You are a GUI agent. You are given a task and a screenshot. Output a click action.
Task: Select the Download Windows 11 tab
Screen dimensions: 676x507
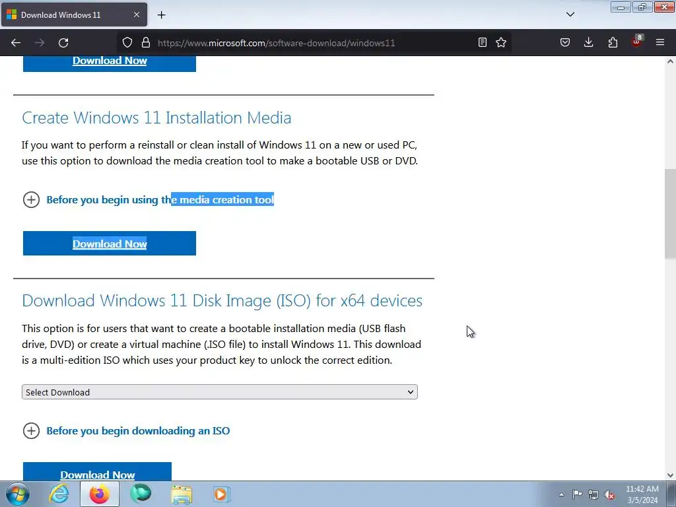pyautogui.click(x=74, y=15)
